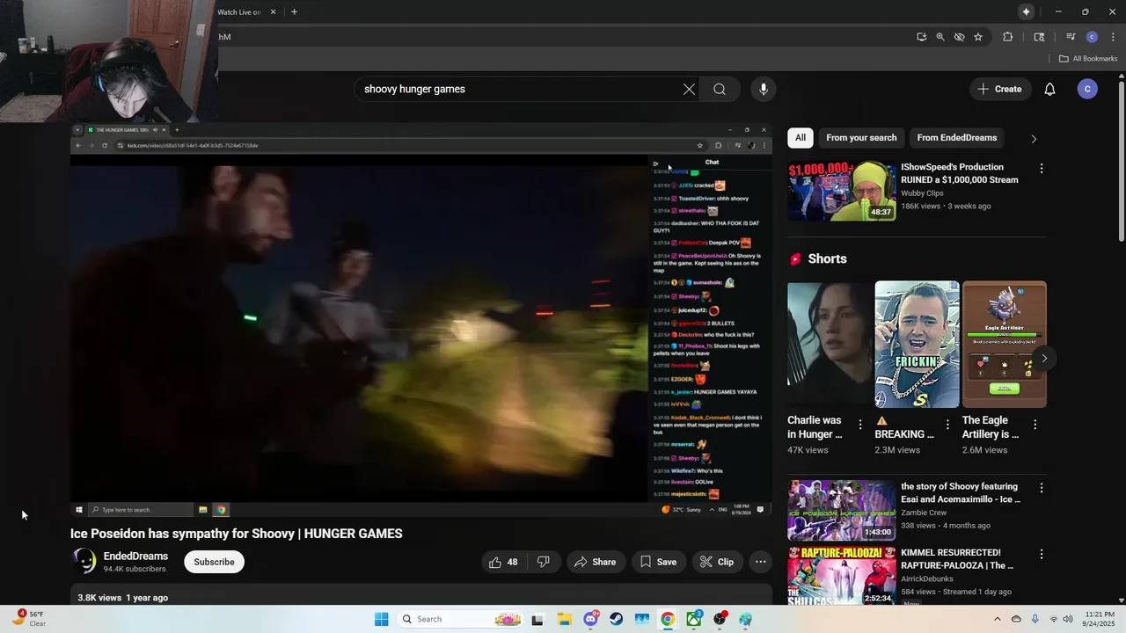Open the Charlie was in Hunger short
Viewport: 1126px width, 633px height.
pyautogui.click(x=830, y=344)
